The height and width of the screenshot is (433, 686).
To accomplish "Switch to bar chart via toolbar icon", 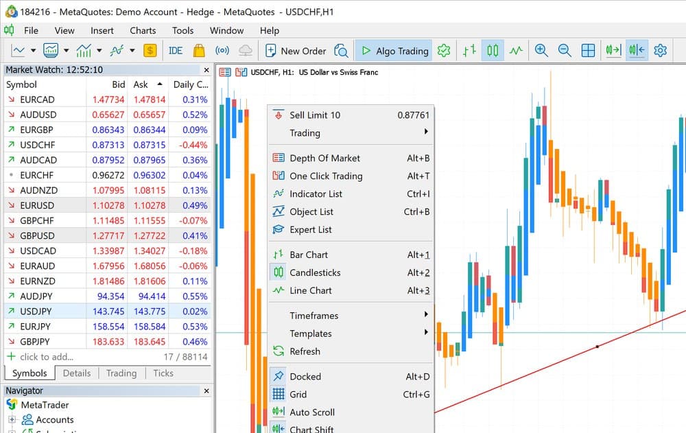I will click(469, 51).
